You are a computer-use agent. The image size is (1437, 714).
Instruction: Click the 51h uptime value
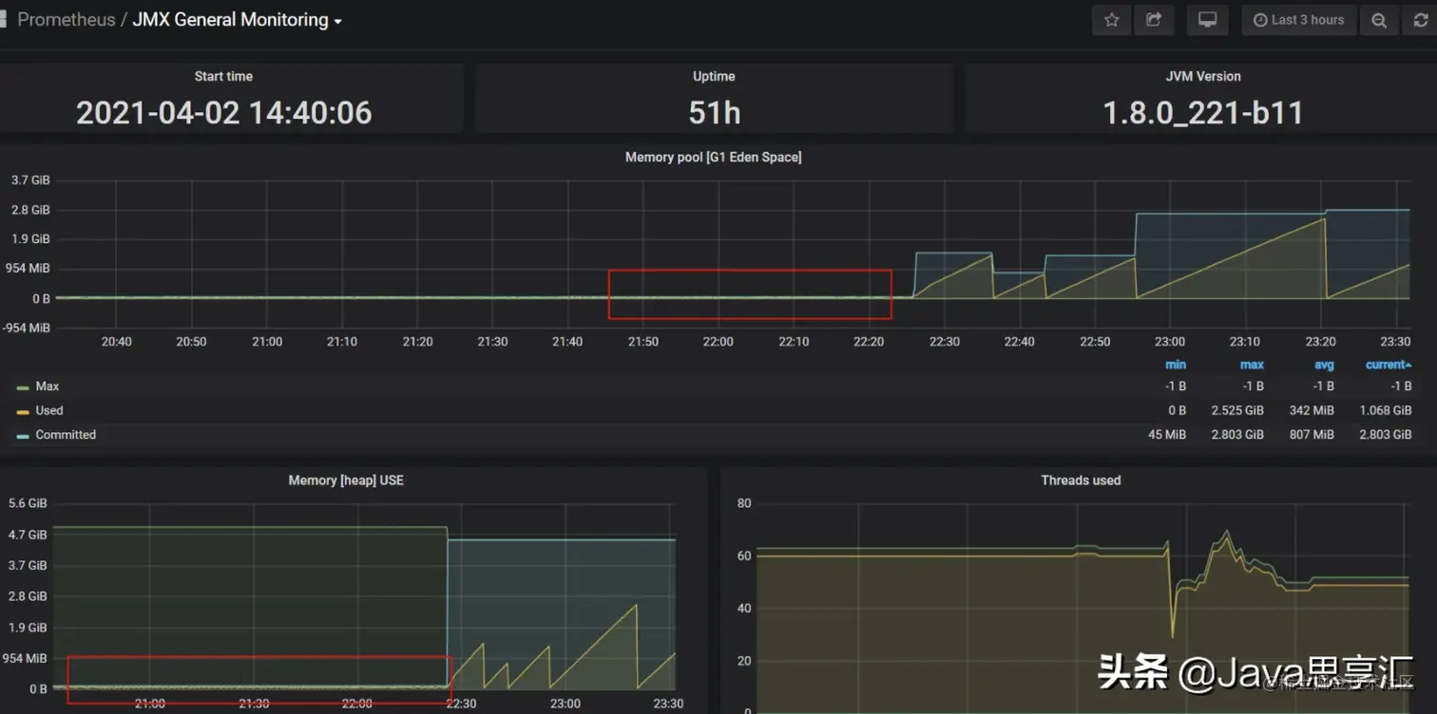714,113
